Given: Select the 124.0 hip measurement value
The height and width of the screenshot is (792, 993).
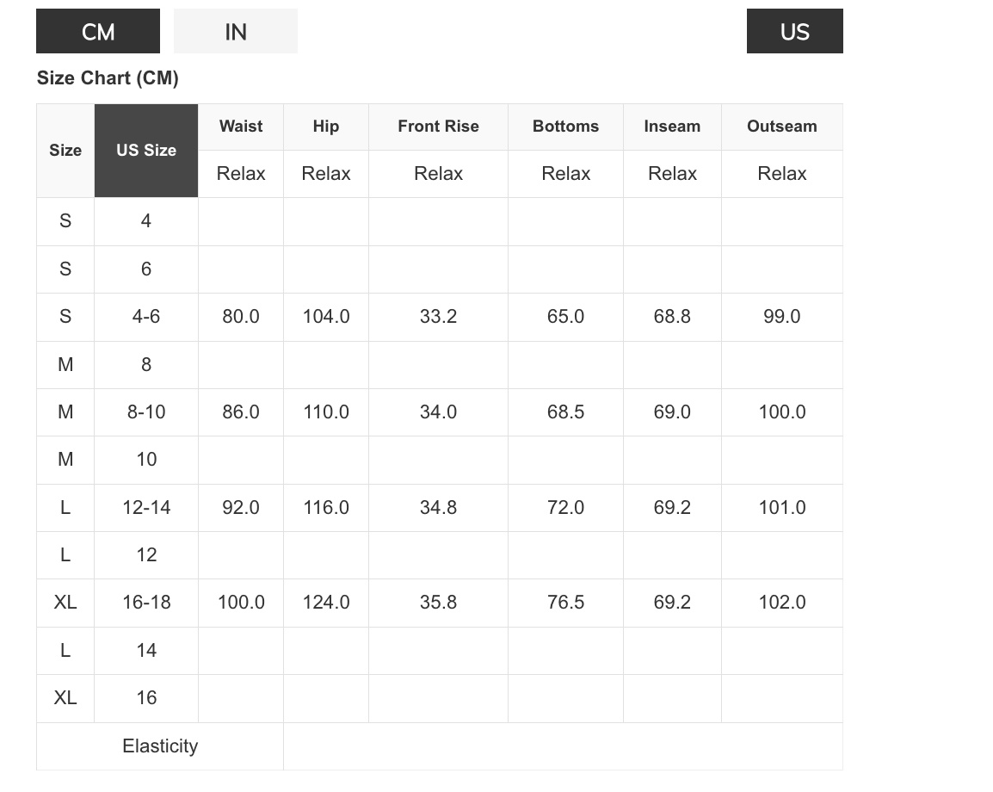Looking at the screenshot, I should (326, 603).
